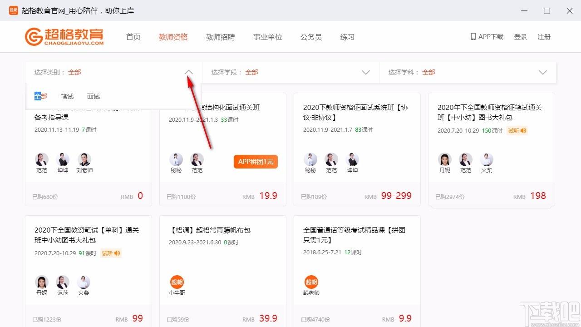
Task: Click 秘秘 avatar on 33课时 card
Action: coord(176,159)
